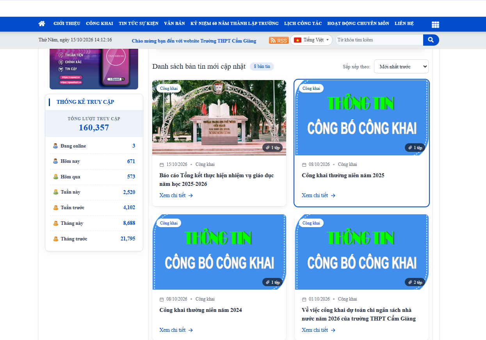Click the search magnifier button
The width and height of the screenshot is (486, 340).
[x=431, y=40]
